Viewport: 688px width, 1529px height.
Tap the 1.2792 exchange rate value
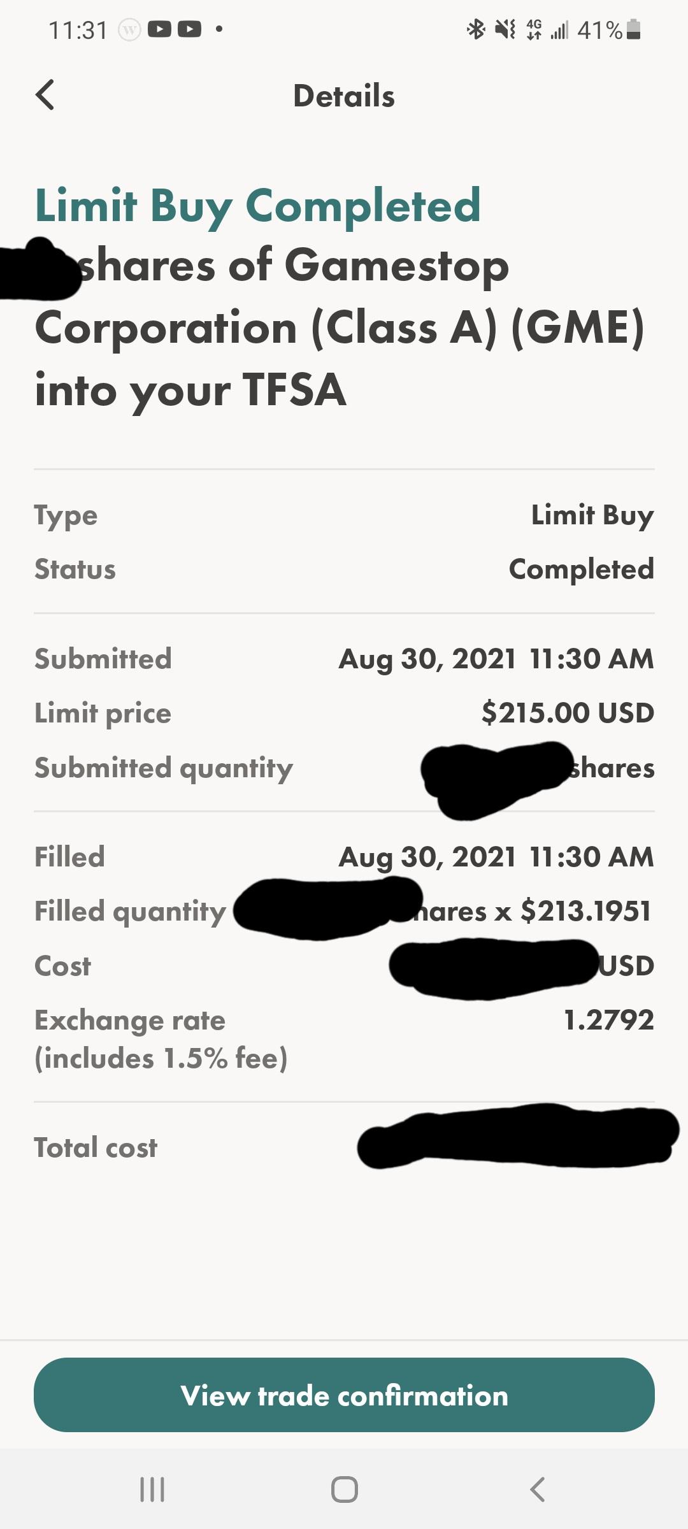coord(609,1020)
